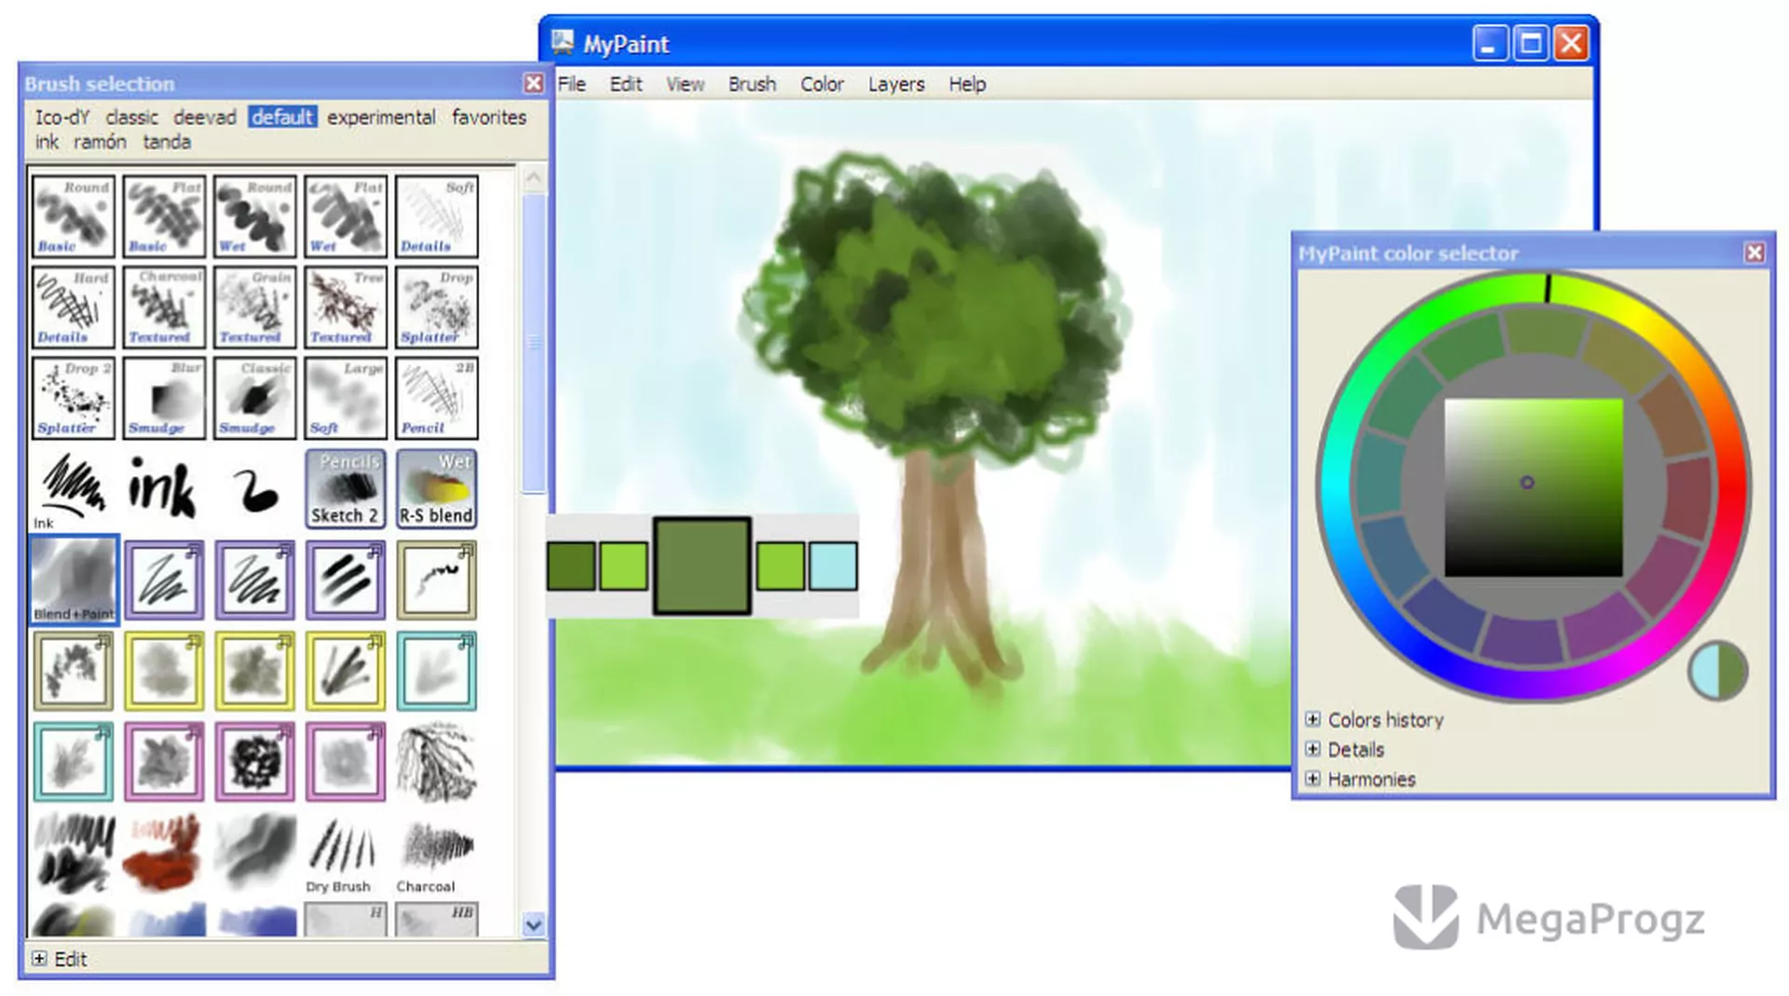Open the Help menu
Image resolution: width=1789 pixels, height=996 pixels.
coord(967,84)
